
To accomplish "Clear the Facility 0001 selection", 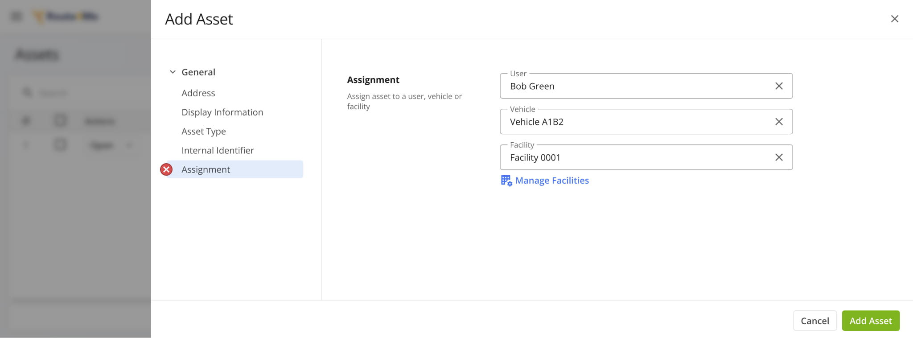I will pyautogui.click(x=779, y=157).
